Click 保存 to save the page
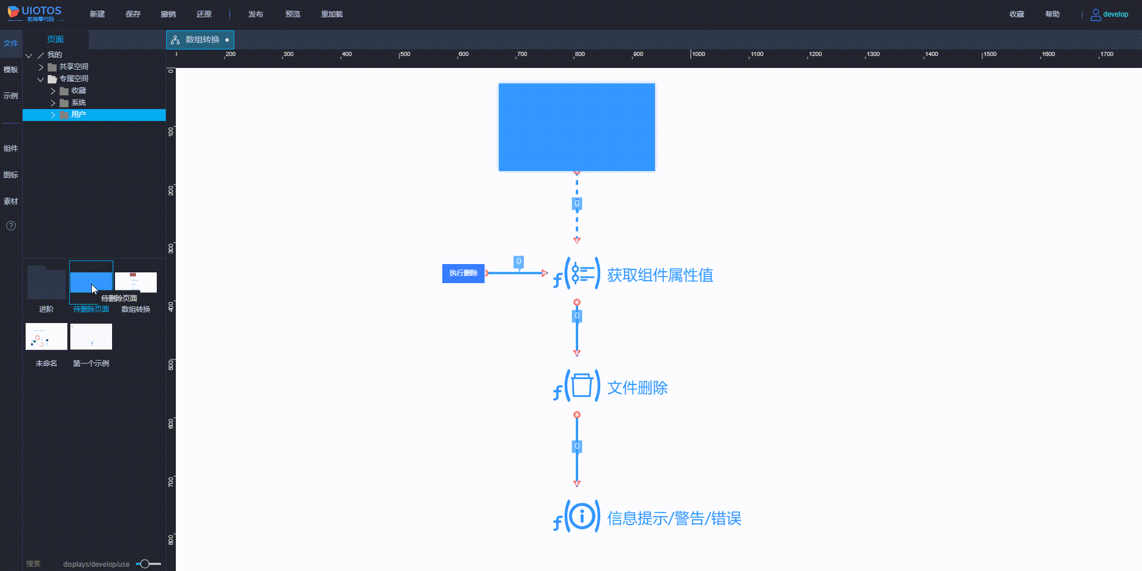 pyautogui.click(x=132, y=14)
